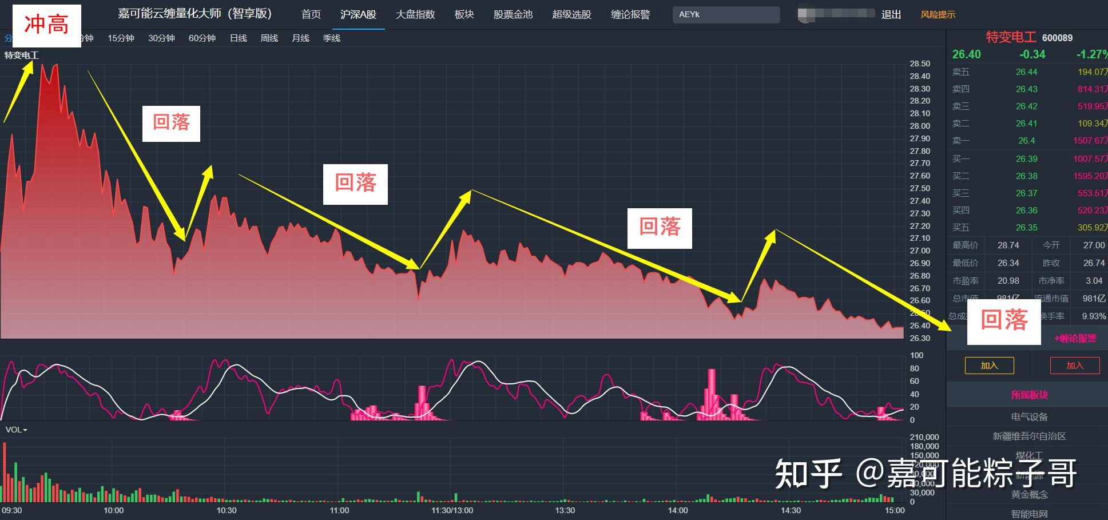Image resolution: width=1108 pixels, height=520 pixels.
Task: Click the yellow 加入 button
Action: 989,366
